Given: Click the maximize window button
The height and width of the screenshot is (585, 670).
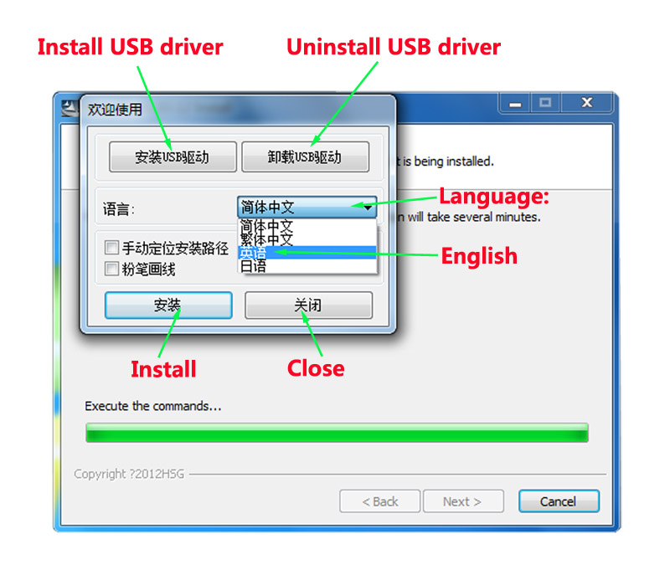Looking at the screenshot, I should pos(545,103).
